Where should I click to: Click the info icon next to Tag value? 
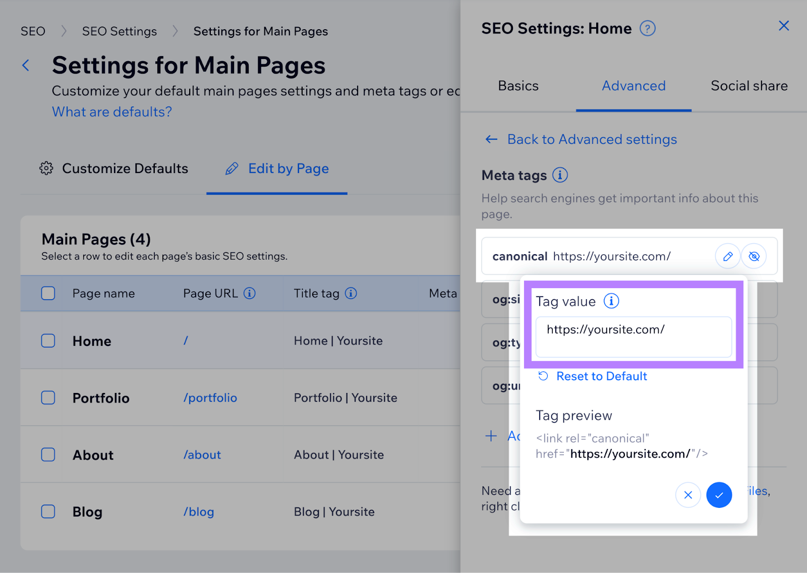point(611,301)
